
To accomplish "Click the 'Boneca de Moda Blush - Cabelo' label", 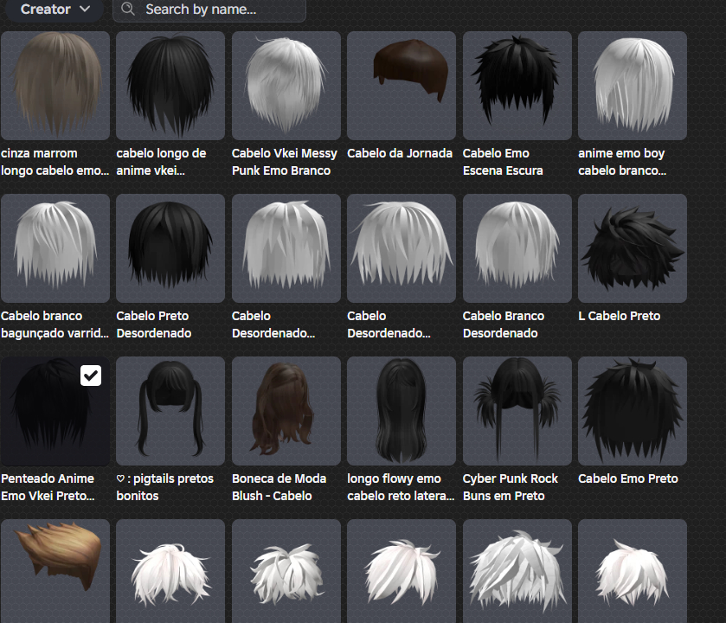I will pos(279,487).
